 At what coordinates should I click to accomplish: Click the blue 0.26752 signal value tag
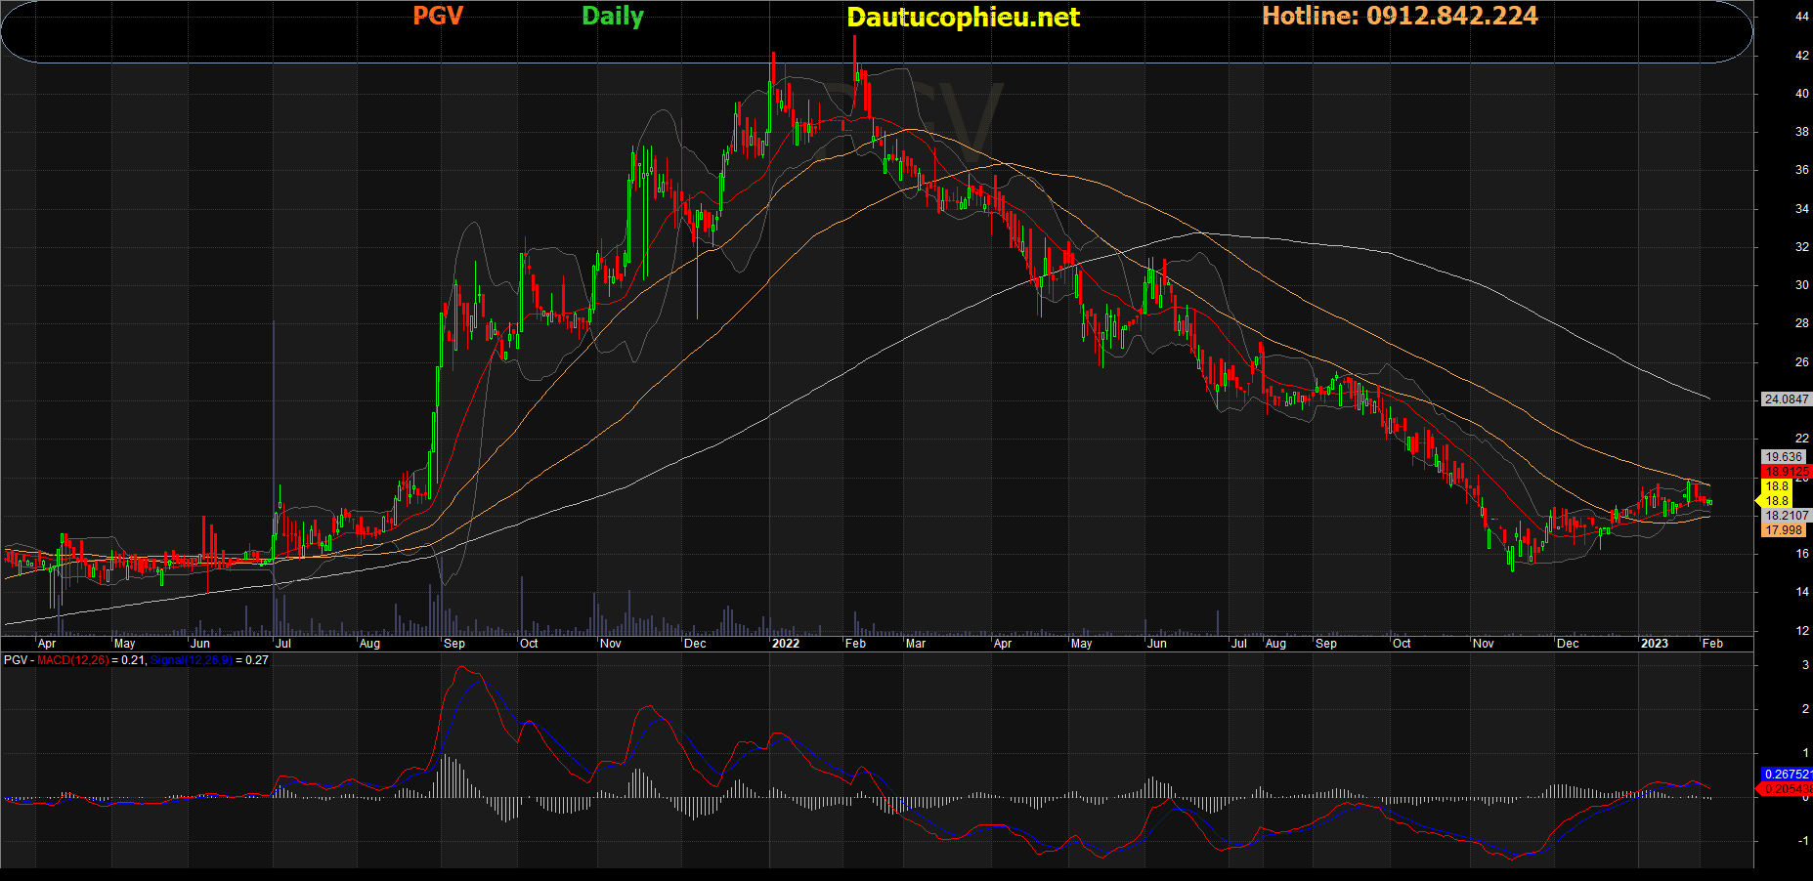coord(1786,775)
